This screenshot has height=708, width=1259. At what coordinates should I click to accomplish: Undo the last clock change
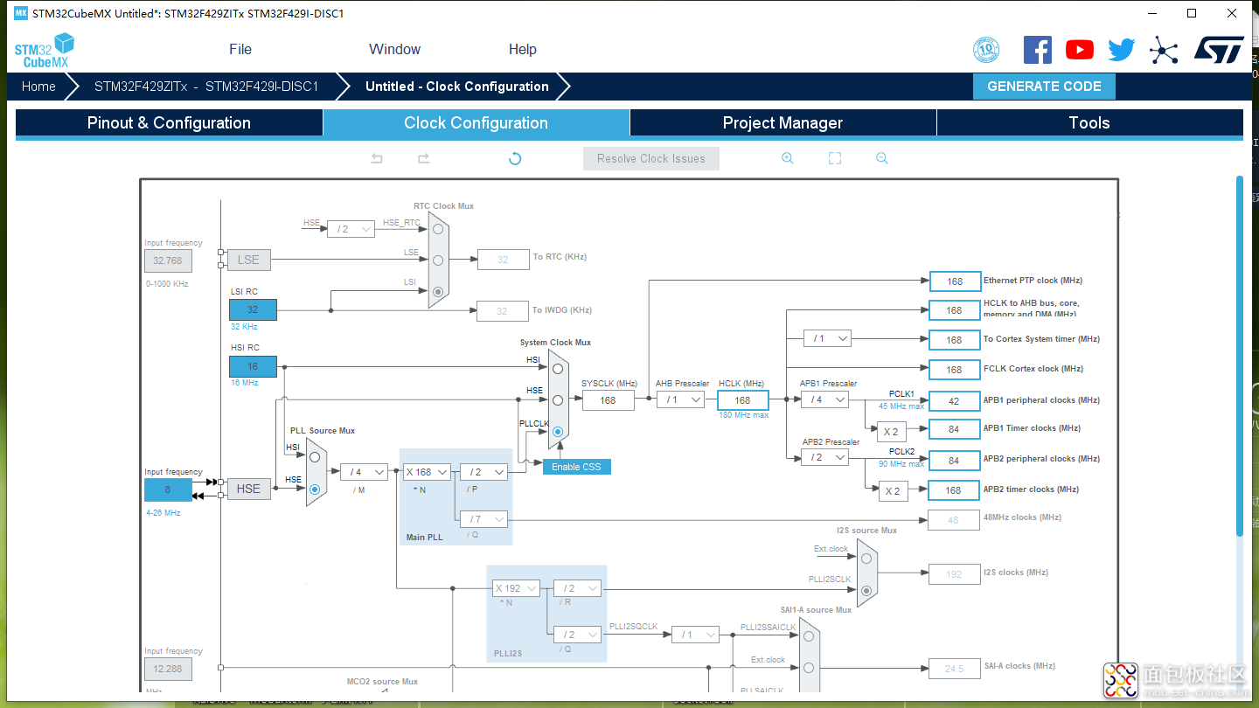(377, 158)
